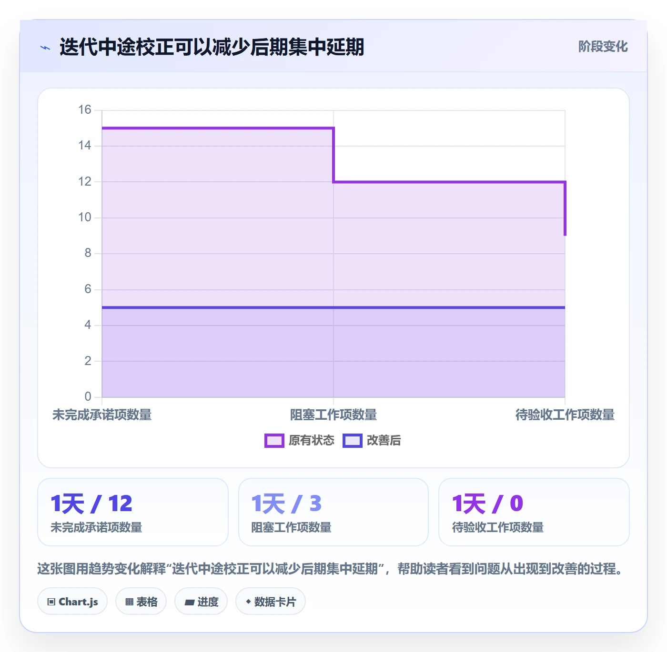Click the 进度 tag chip
Viewport: 667px width, 652px height.
[x=201, y=602]
